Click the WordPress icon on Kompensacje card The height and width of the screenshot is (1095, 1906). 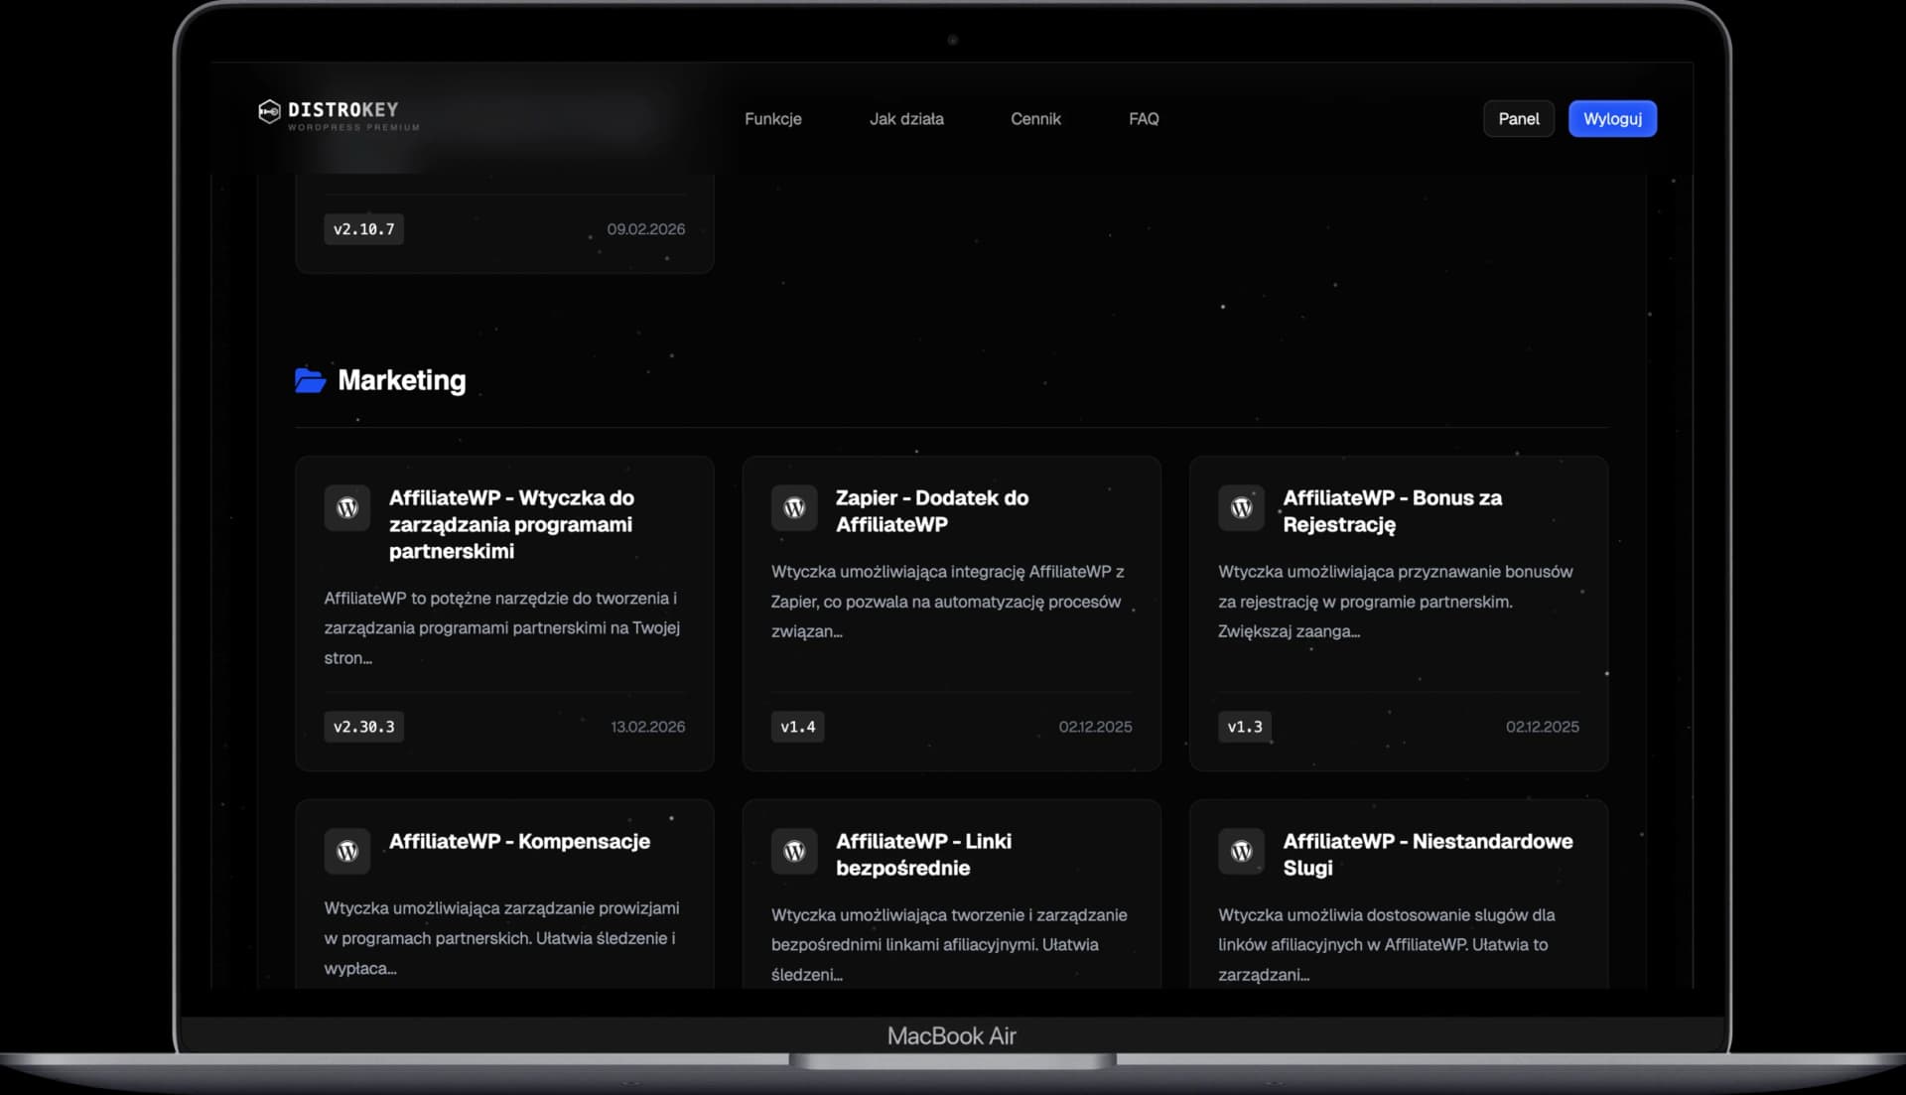pyautogui.click(x=346, y=851)
